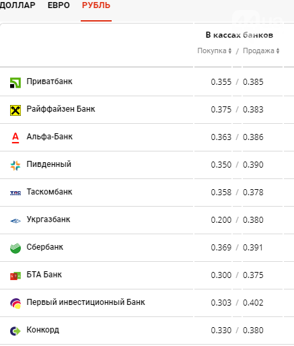Click the В кассах банков header

pos(240,35)
